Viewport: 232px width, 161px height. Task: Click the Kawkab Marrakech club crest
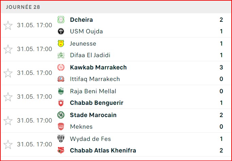61,67
